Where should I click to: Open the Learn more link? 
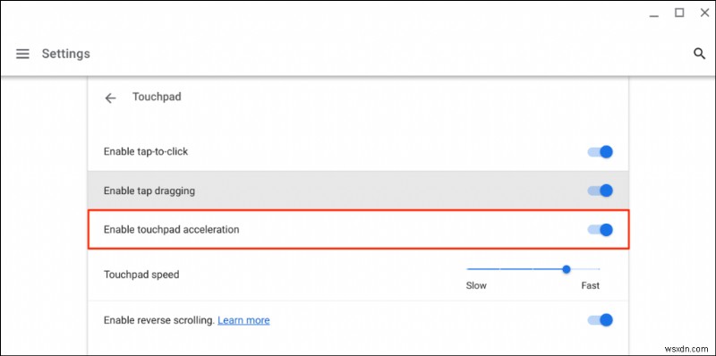(243, 320)
